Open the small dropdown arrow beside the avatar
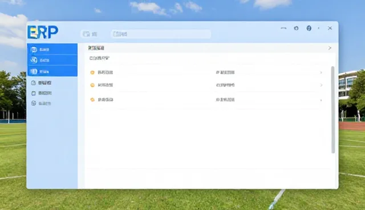The width and height of the screenshot is (365, 210). [318, 28]
